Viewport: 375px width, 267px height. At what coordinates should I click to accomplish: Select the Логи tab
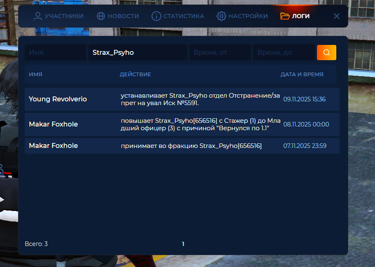tap(300, 16)
